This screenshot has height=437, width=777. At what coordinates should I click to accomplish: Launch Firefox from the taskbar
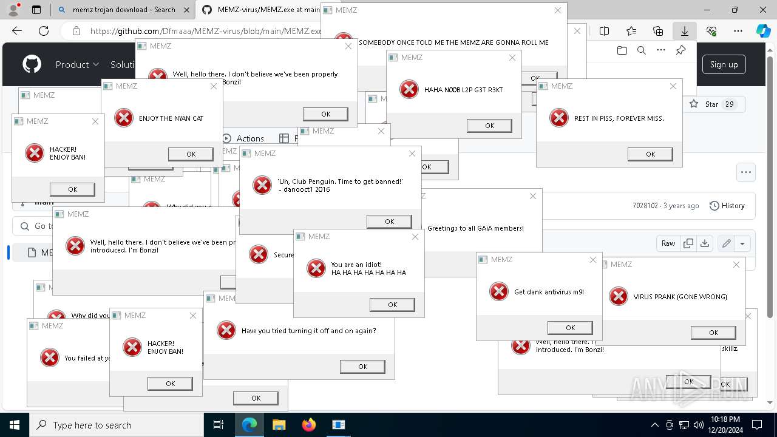tap(308, 425)
